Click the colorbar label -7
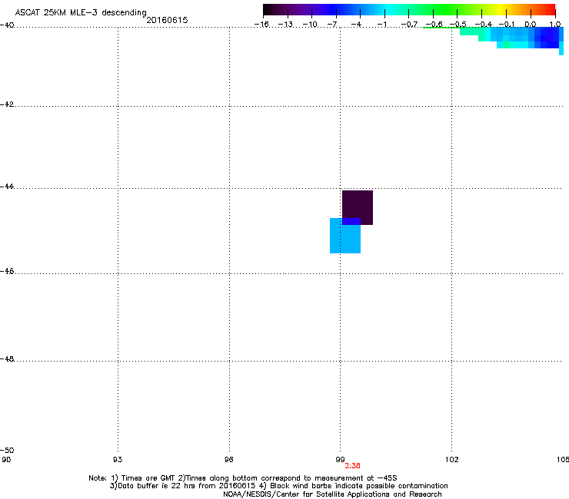Image resolution: width=569 pixels, height=499 pixels. pos(331,25)
